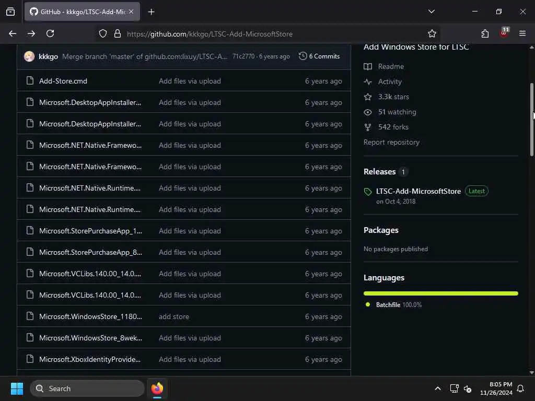535x401 pixels.
Task: Expand the list all tabs chevron
Action: click(431, 11)
